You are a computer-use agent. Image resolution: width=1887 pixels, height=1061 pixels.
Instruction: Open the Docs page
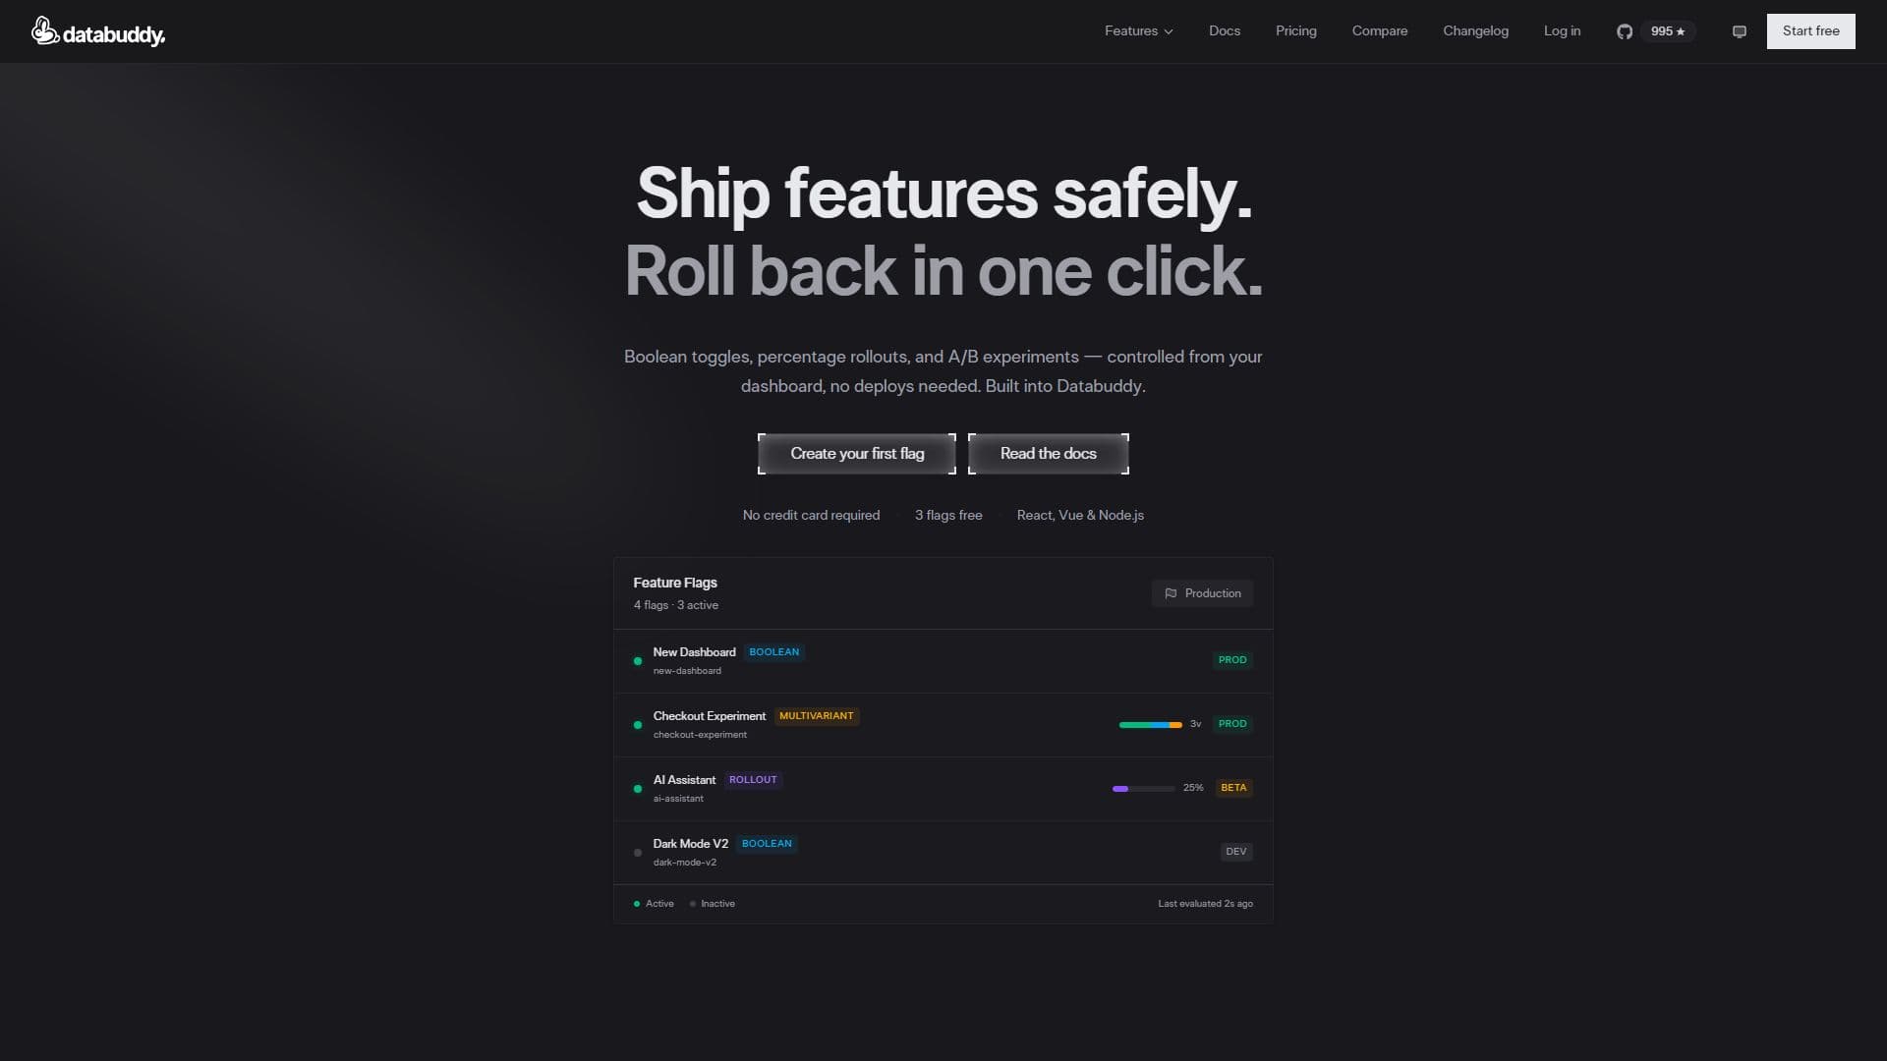point(1224,31)
